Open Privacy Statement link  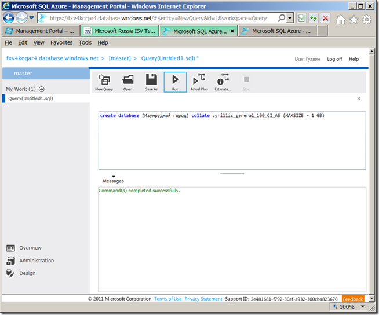click(203, 299)
